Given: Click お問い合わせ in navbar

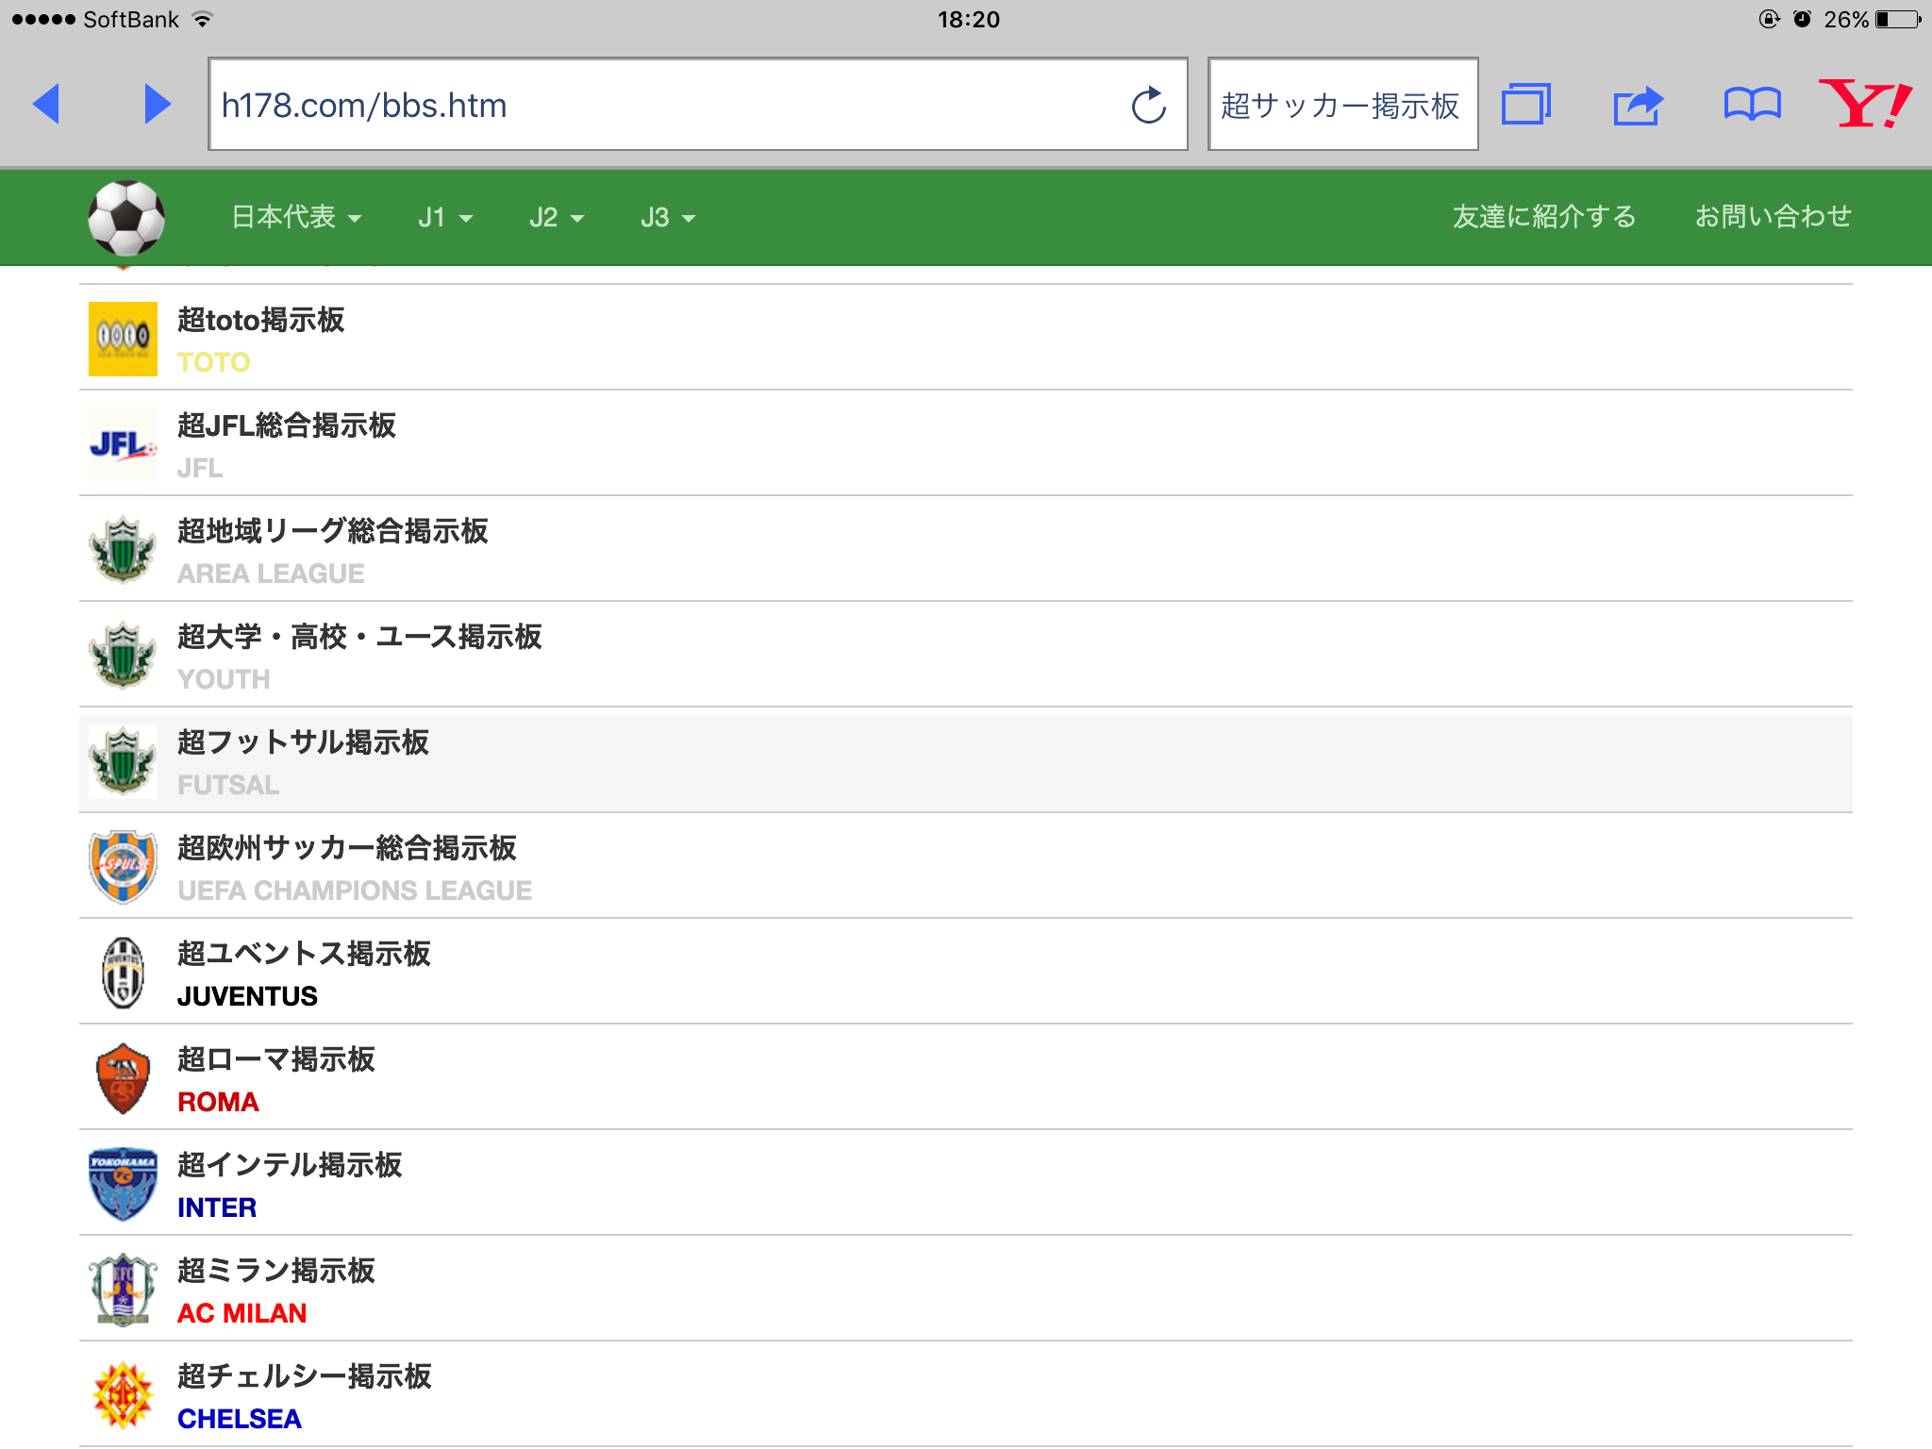Looking at the screenshot, I should pos(1773,217).
